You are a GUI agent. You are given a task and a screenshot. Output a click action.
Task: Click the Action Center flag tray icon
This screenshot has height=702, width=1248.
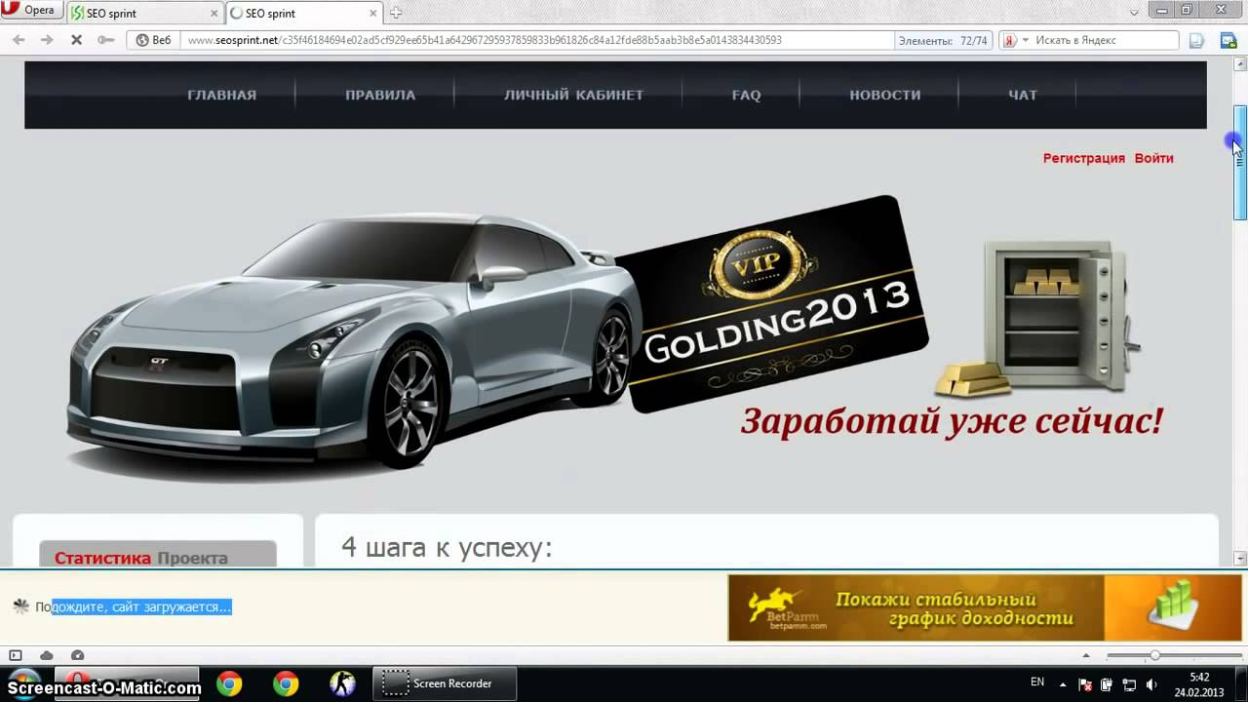click(x=1086, y=684)
